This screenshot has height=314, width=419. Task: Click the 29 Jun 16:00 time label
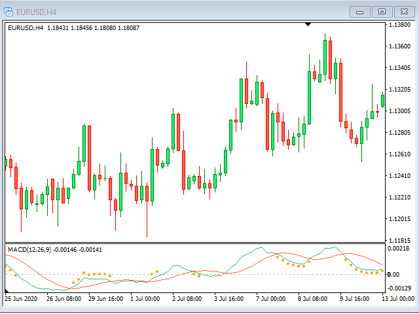tap(106, 299)
